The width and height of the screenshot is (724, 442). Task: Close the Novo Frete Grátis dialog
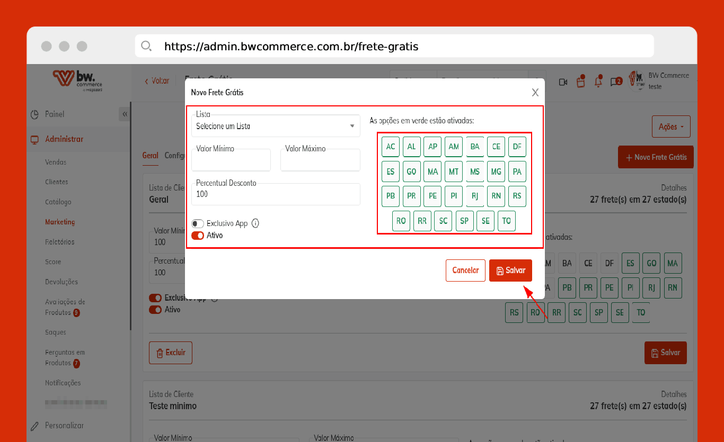tap(535, 93)
